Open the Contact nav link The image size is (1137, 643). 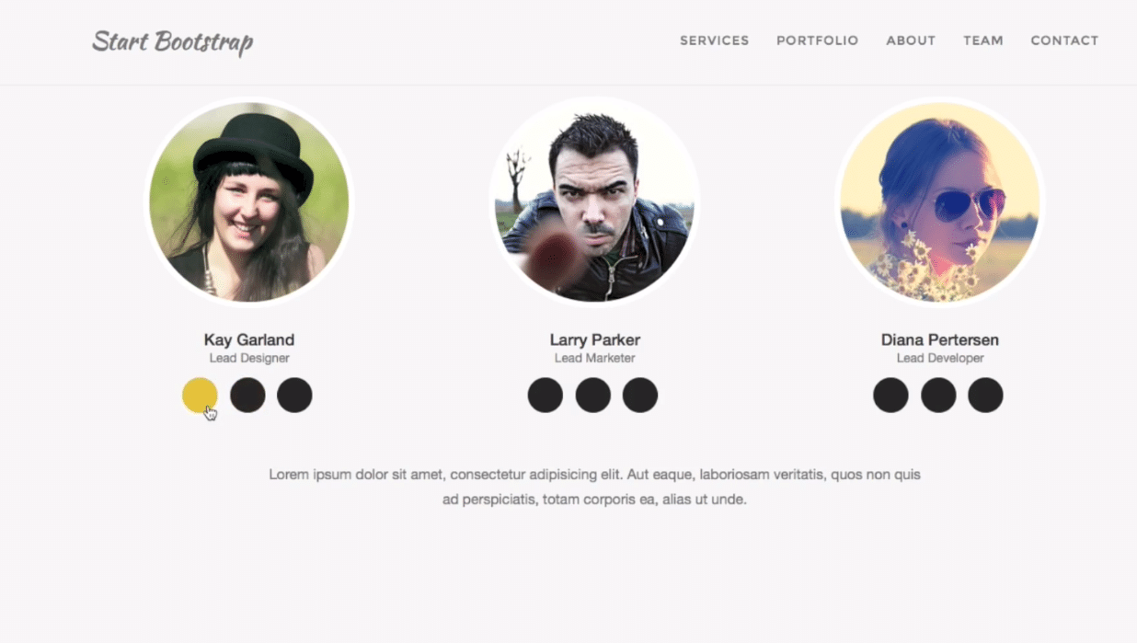click(1064, 40)
